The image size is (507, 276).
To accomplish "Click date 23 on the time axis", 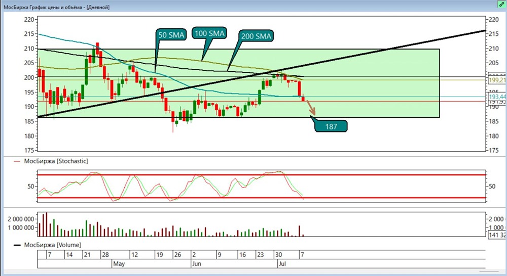I will (261, 255).
